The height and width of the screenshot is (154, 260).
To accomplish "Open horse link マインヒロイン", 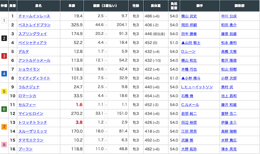I will tap(31, 113).
